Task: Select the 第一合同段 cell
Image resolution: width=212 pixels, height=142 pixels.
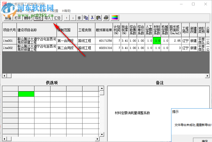Action: coord(67,41)
